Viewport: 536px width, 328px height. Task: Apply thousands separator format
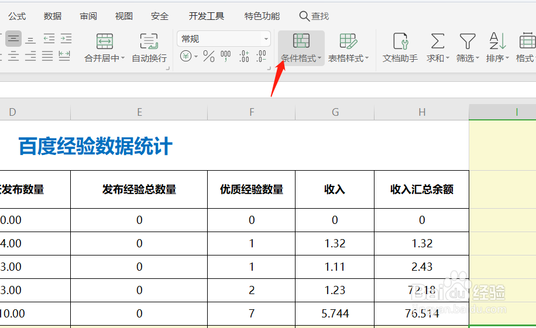point(226,56)
